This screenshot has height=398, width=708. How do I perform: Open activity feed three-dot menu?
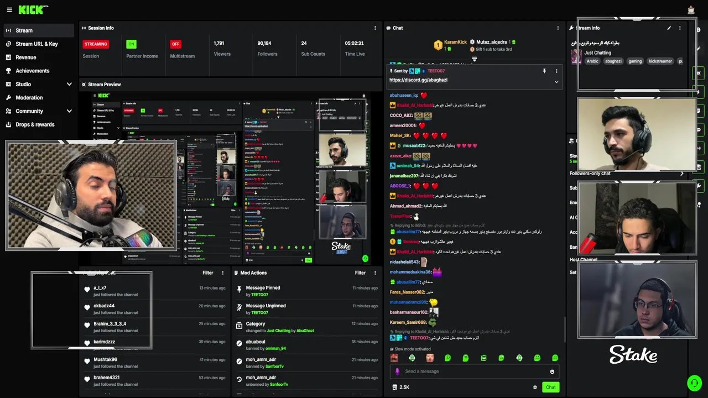pyautogui.click(x=223, y=273)
